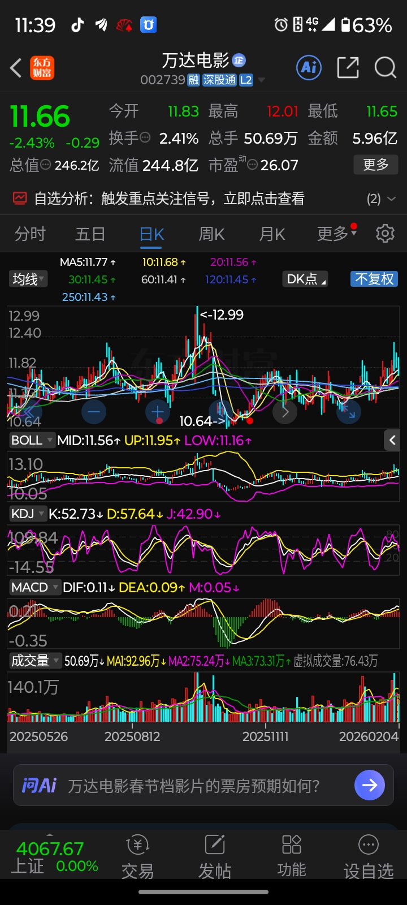Viewport: 407px width, 905px height.
Task: Expand the side panel arrow beside BOLL
Action: pyautogui.click(x=392, y=440)
